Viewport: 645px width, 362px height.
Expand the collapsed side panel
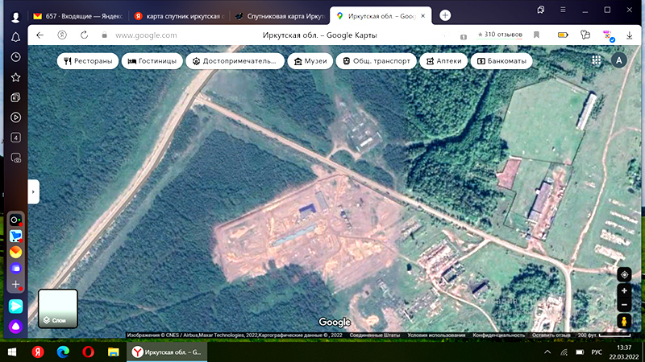33,191
